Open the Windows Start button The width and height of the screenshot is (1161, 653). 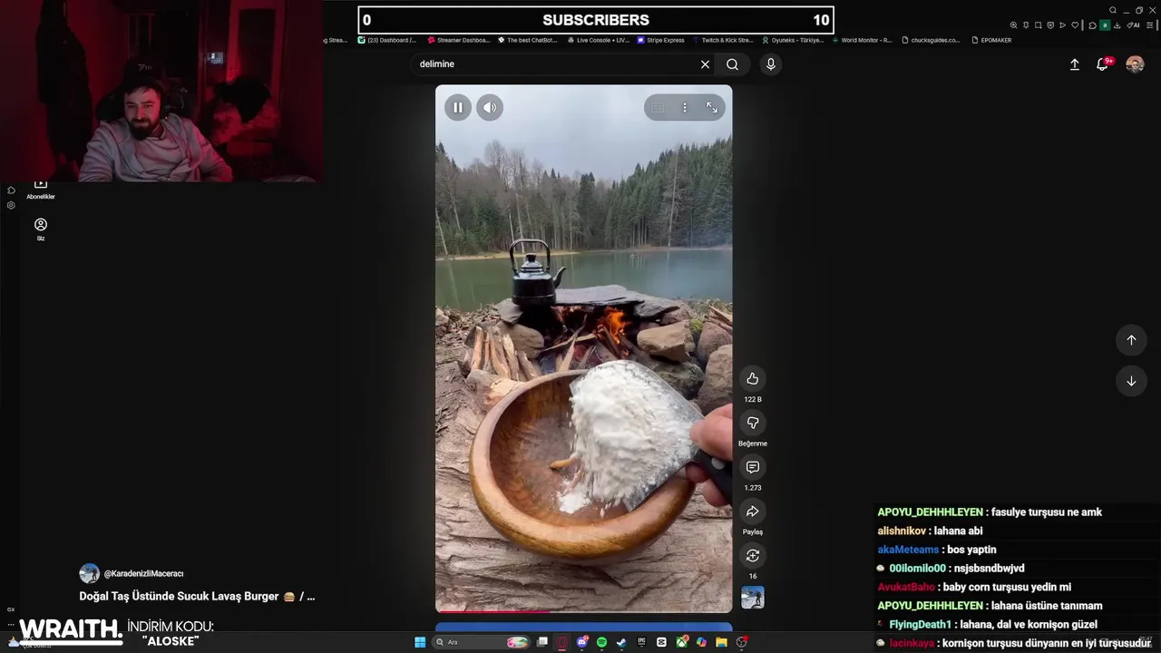pos(420,642)
